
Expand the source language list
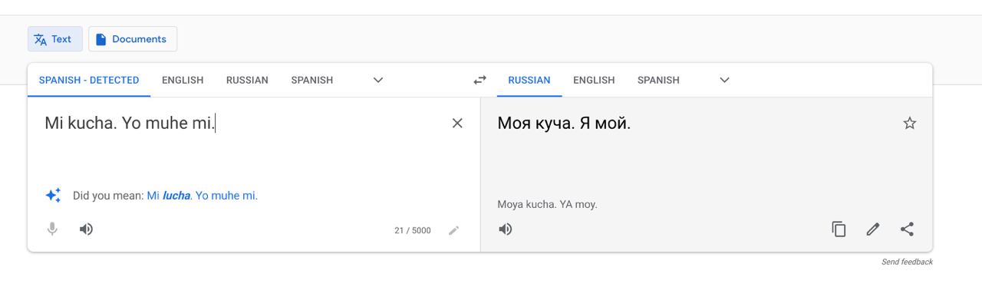(x=378, y=80)
